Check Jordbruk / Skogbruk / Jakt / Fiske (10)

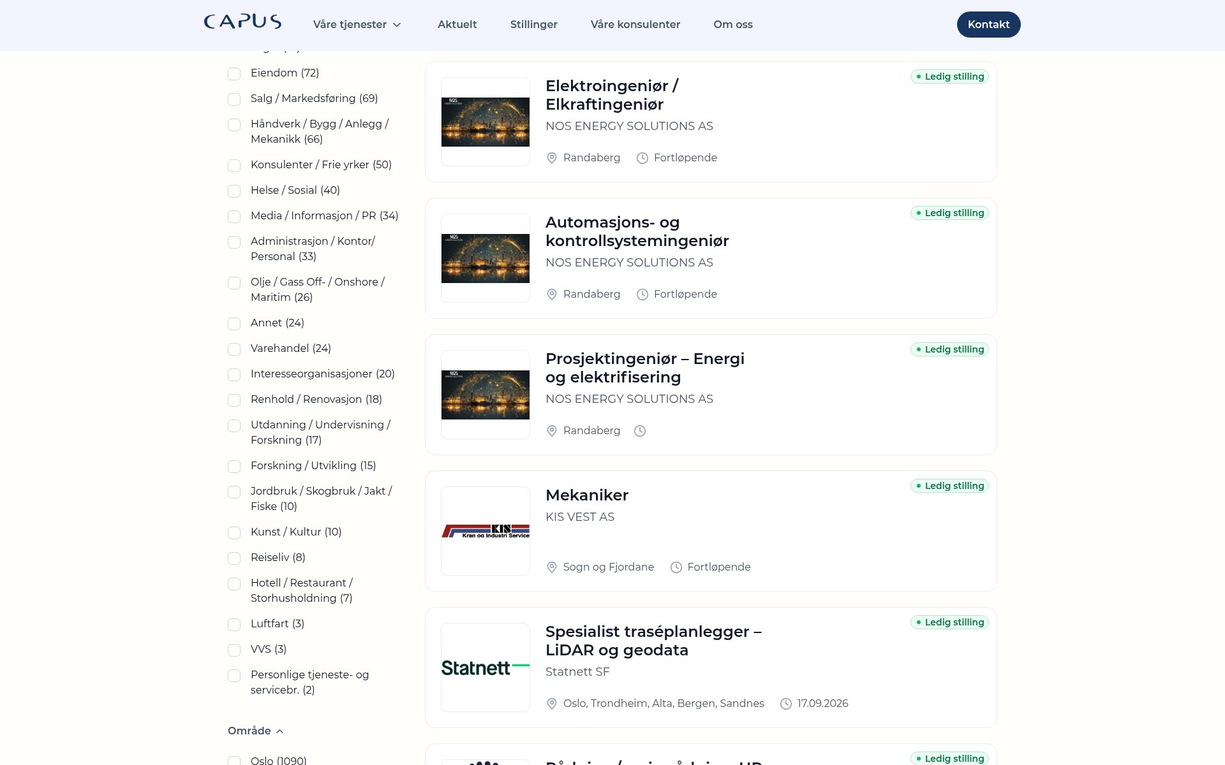[234, 492]
